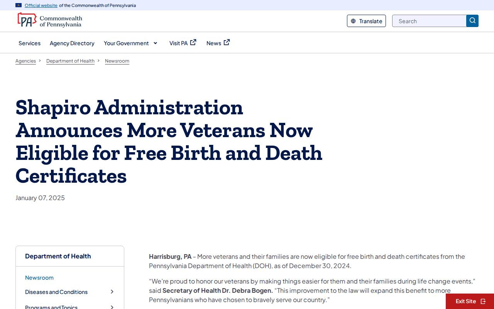The image size is (494, 309).
Task: Open Newsroom link in sidebar
Action: coord(39,278)
